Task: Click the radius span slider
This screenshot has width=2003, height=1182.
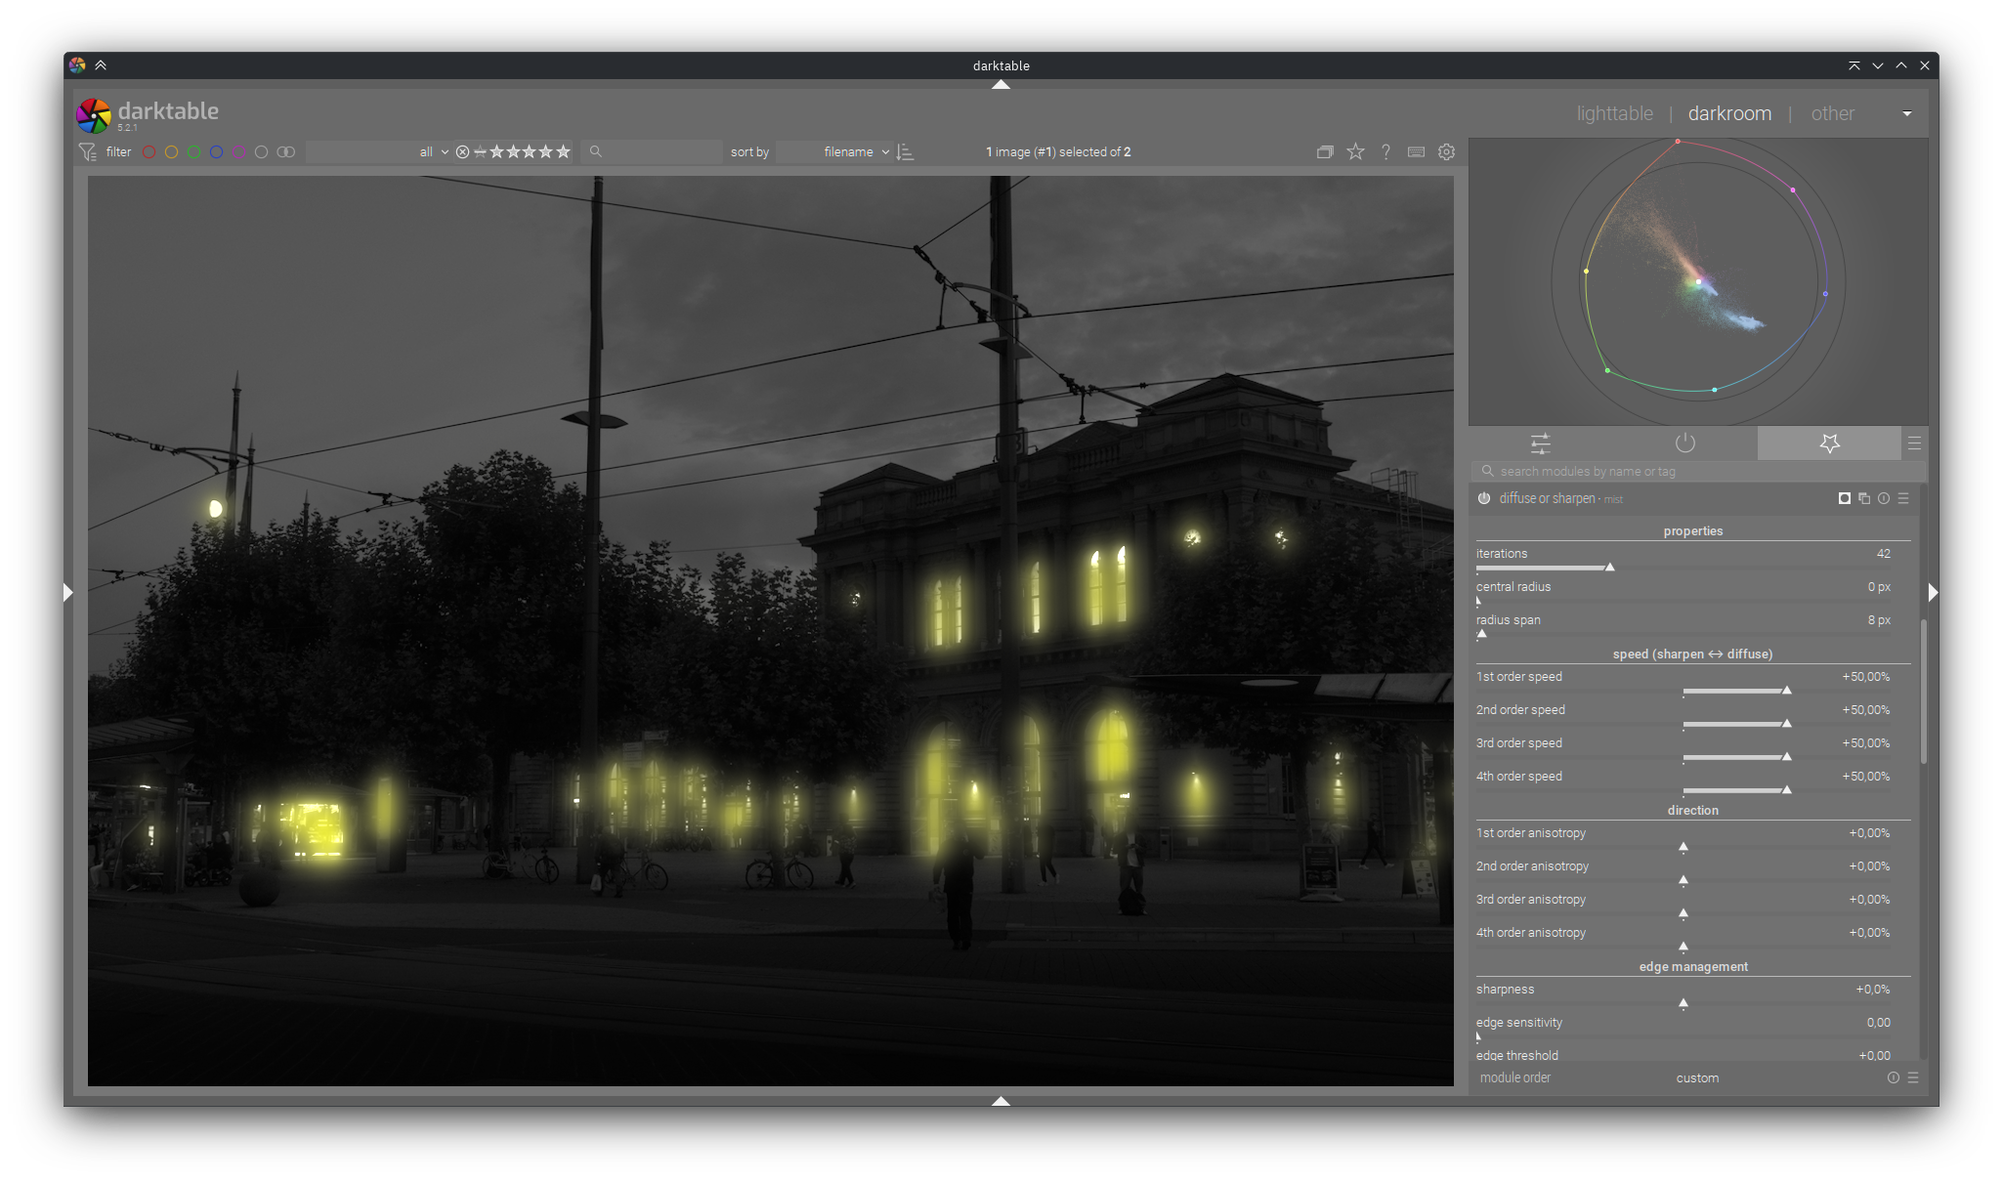Action: [x=1685, y=634]
